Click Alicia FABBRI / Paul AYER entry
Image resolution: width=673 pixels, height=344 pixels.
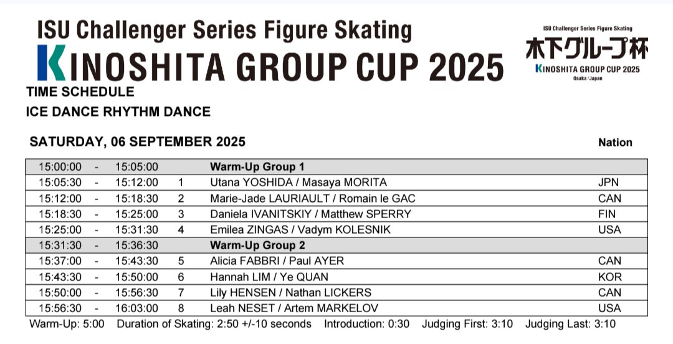pos(277,261)
